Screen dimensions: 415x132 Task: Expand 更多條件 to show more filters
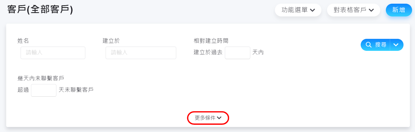pos(208,118)
